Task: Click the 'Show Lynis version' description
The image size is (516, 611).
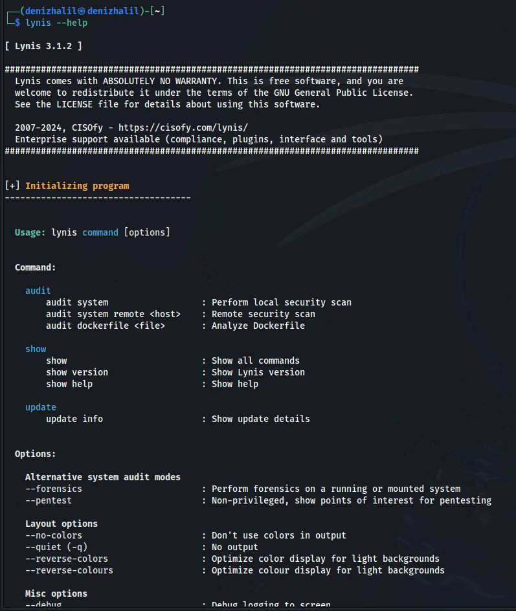Action: 258,373
